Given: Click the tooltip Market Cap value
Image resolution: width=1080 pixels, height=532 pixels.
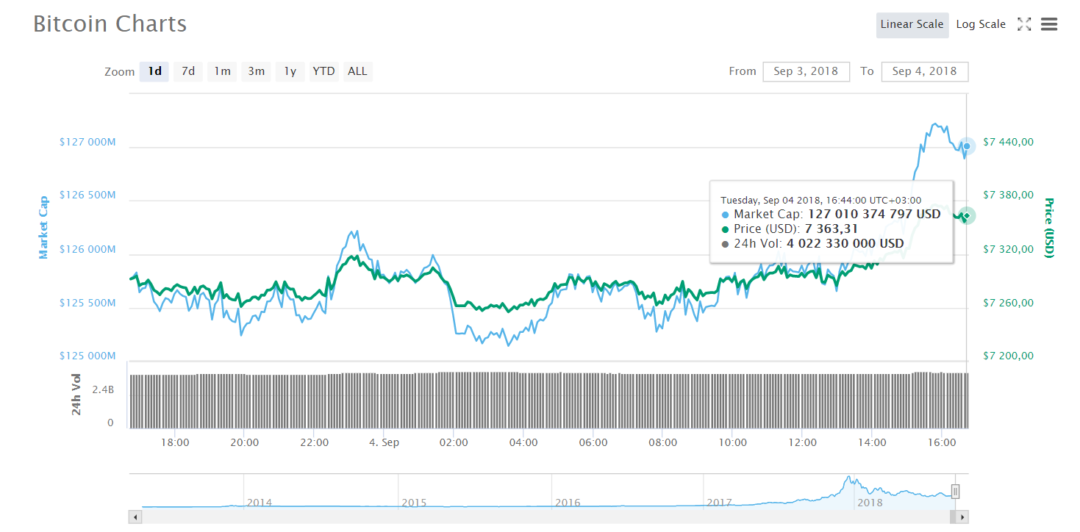Looking at the screenshot, I should pos(874,215).
